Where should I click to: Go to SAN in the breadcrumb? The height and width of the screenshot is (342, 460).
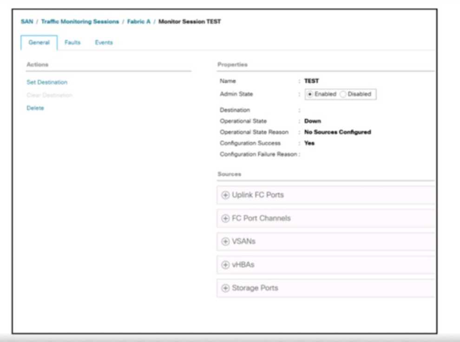click(26, 22)
